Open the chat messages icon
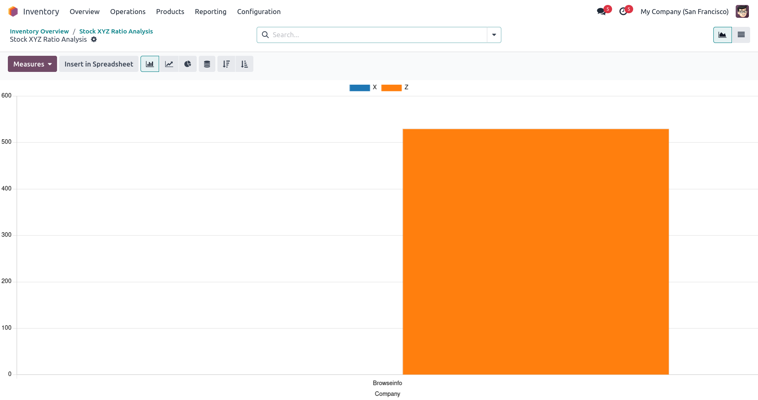 point(601,12)
